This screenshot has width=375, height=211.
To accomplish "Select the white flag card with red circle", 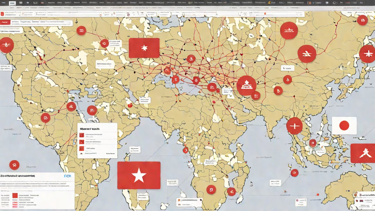I will pos(344,126).
